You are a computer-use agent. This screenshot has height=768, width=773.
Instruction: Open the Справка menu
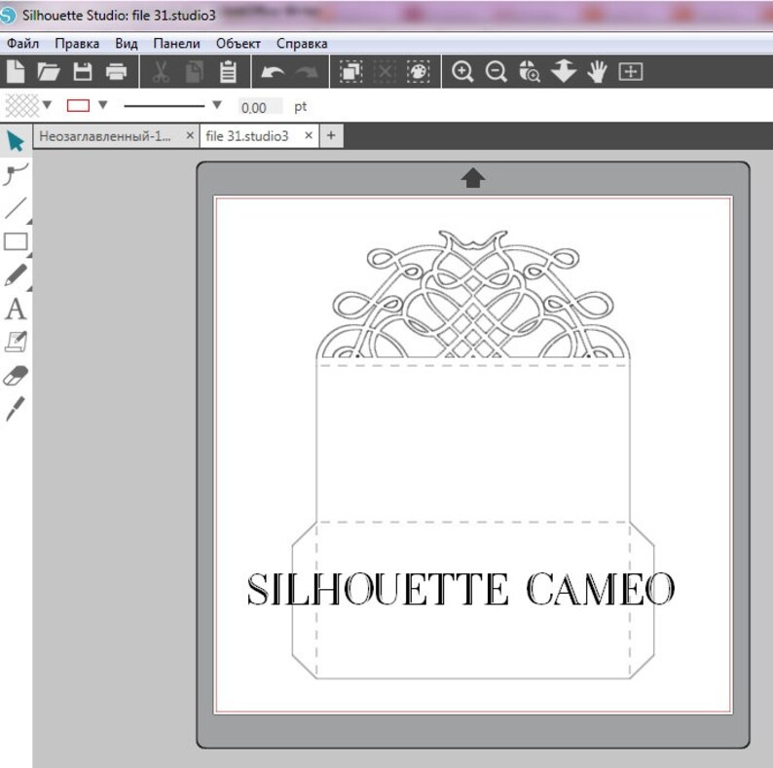[x=302, y=44]
